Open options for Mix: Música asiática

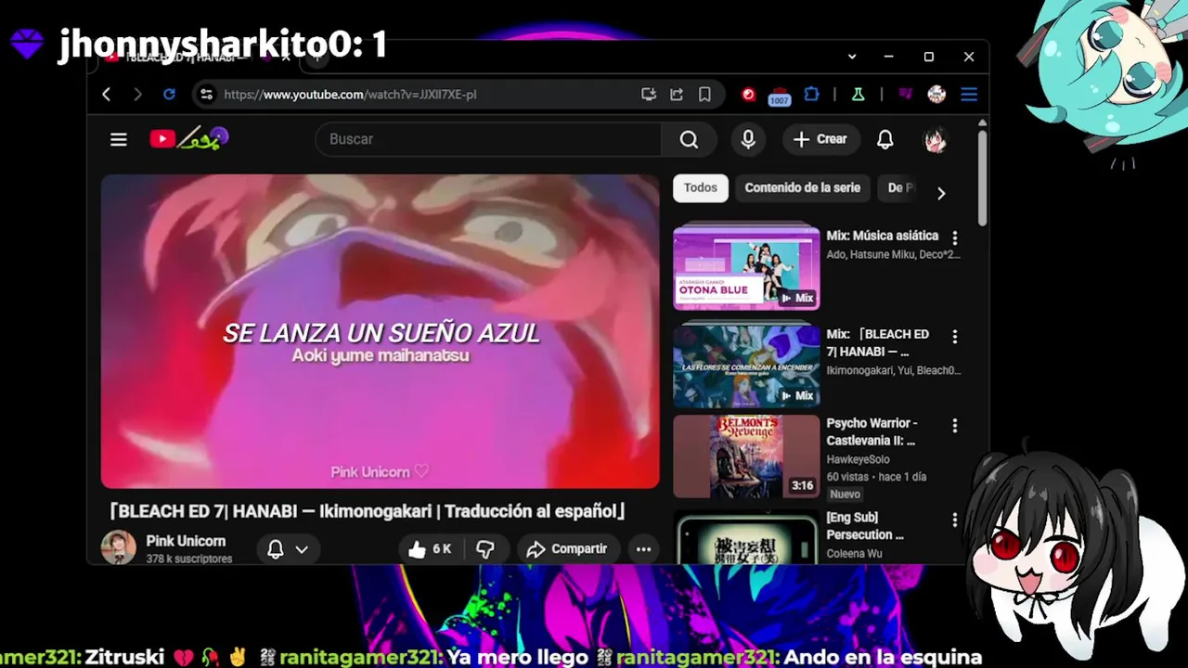(x=955, y=238)
